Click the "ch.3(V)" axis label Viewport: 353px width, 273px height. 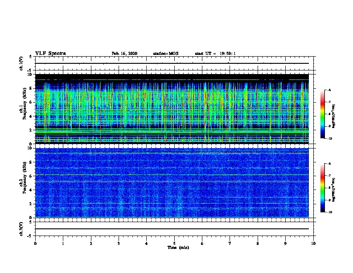[x=21, y=229]
